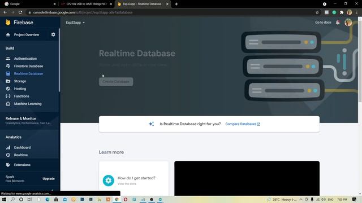Click the gear icon for getting started

coord(108,180)
